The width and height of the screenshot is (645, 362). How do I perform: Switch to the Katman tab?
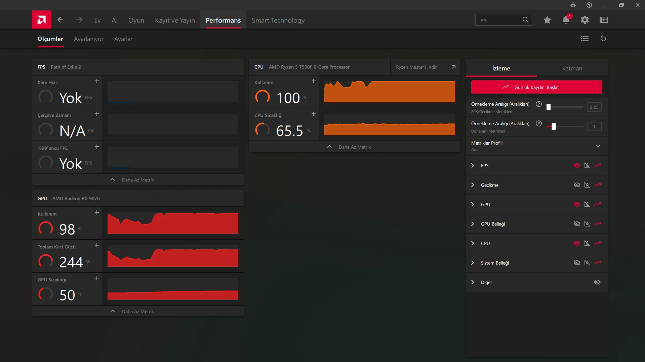(572, 68)
